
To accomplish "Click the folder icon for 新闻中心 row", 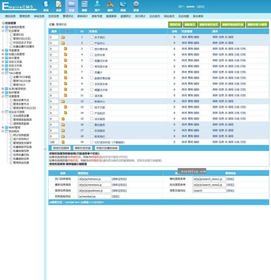I will (63, 101).
